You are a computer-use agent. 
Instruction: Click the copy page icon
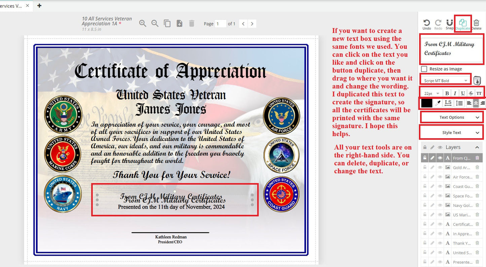click(x=167, y=24)
